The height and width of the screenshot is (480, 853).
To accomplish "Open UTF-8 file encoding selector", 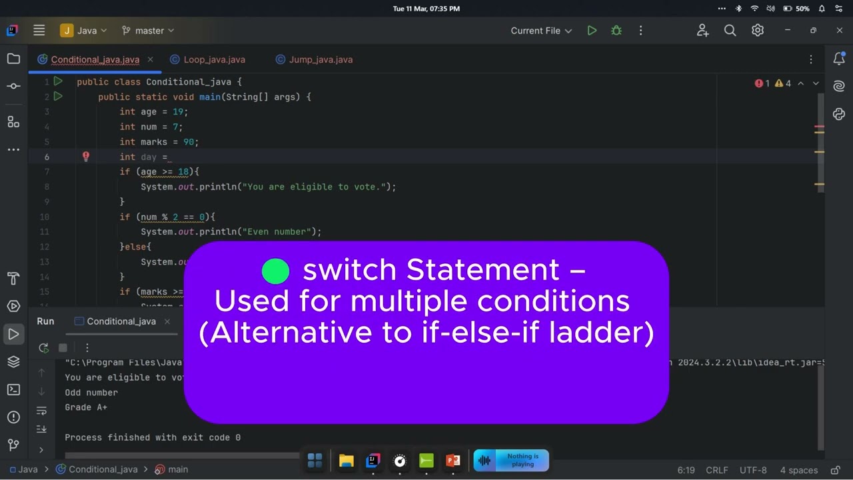I will pos(753,470).
